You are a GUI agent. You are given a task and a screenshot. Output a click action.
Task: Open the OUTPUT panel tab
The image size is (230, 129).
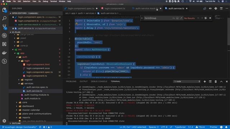click(84, 81)
